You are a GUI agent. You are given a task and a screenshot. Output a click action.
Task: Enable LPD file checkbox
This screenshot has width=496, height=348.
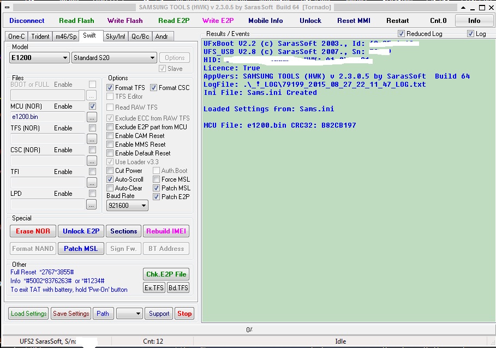92,194
